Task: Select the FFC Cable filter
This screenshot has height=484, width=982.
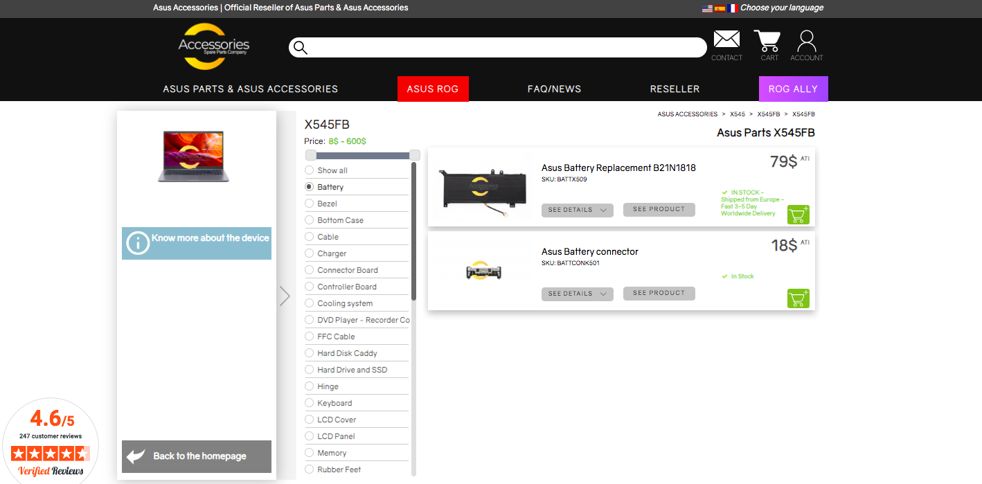Action: point(310,337)
